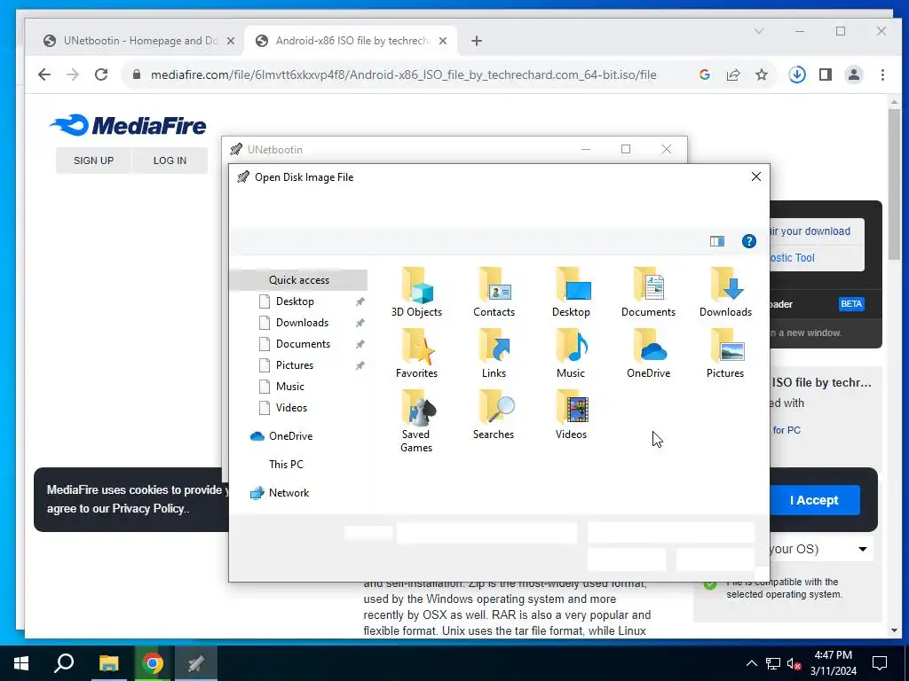This screenshot has height=681, width=909.
Task: Toggle the preview pane icon in dialog
Action: 717,241
